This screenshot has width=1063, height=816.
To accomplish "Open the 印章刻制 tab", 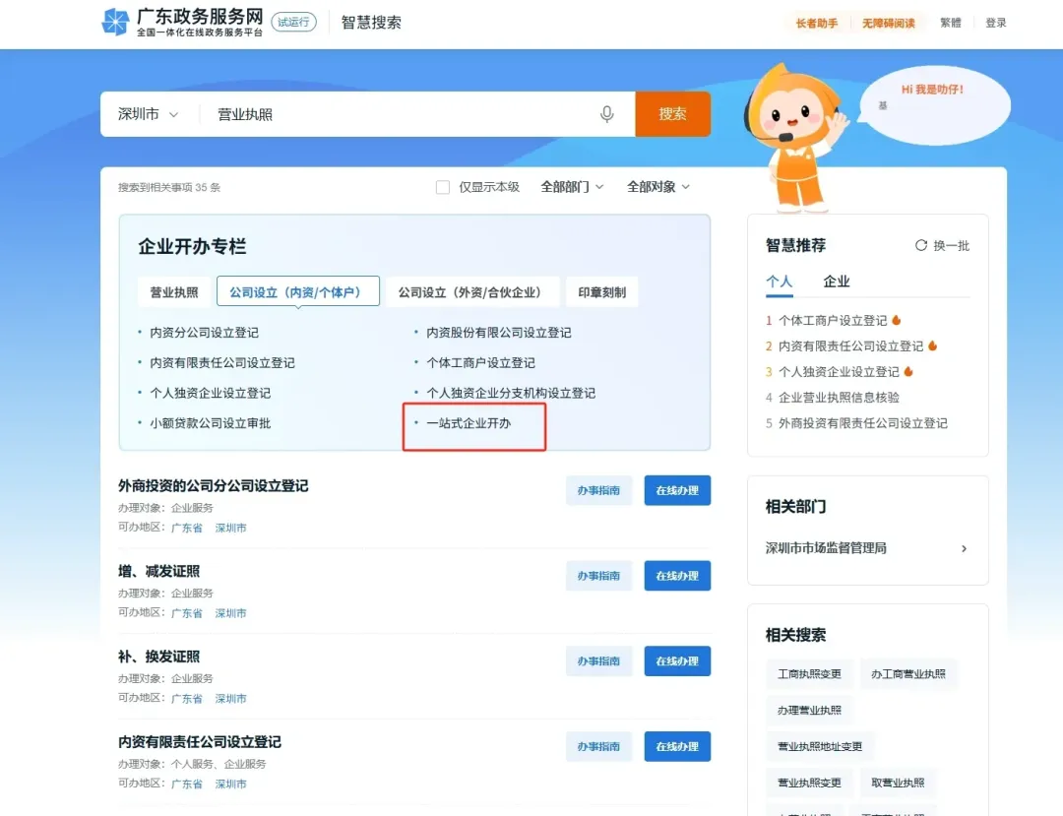I will click(601, 291).
